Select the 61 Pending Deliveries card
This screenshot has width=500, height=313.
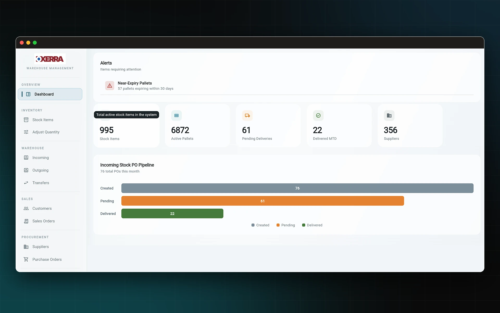(x=268, y=126)
